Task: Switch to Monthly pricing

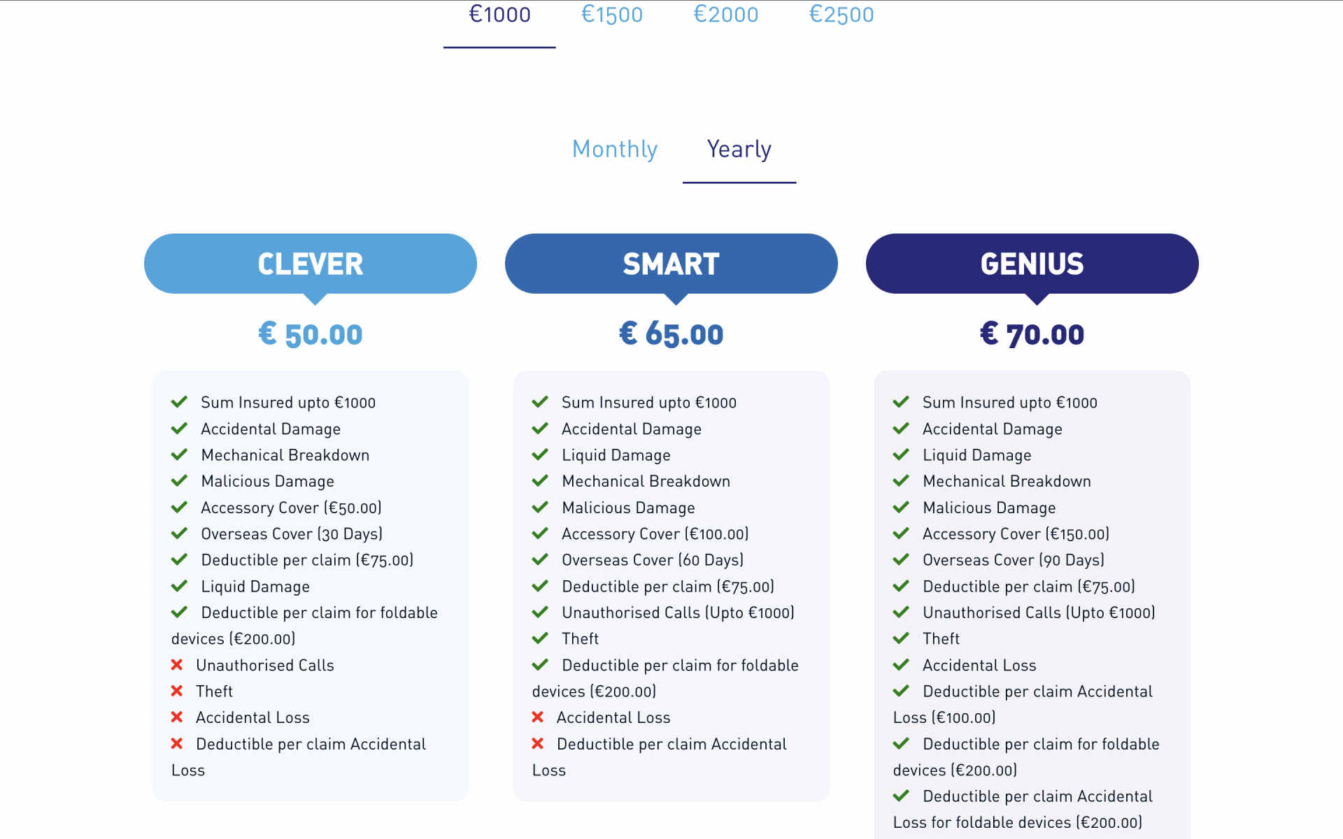Action: point(615,149)
